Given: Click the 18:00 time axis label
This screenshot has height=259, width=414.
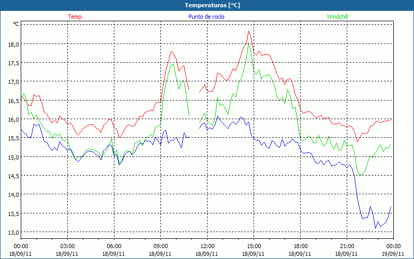Looking at the screenshot, I should click(300, 247).
